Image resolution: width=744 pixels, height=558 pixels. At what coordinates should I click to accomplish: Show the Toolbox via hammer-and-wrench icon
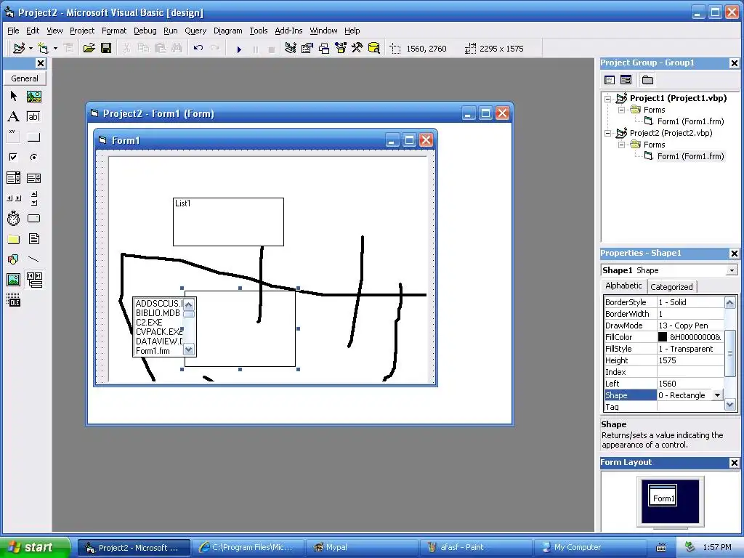(357, 49)
